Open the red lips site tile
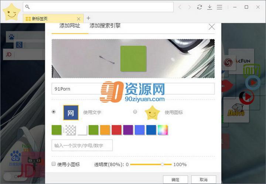The image size is (266, 184). pyautogui.click(x=226, y=86)
